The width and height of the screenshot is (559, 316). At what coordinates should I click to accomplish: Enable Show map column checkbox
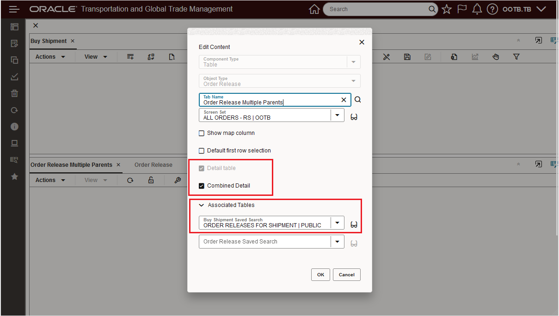pos(202,133)
